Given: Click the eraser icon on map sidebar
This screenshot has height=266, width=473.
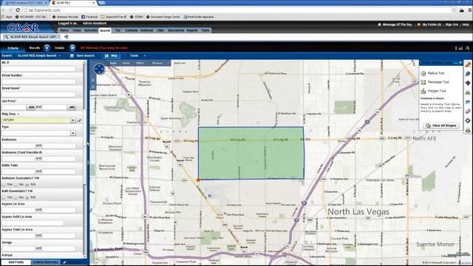Looking at the screenshot, I should [x=468, y=112].
